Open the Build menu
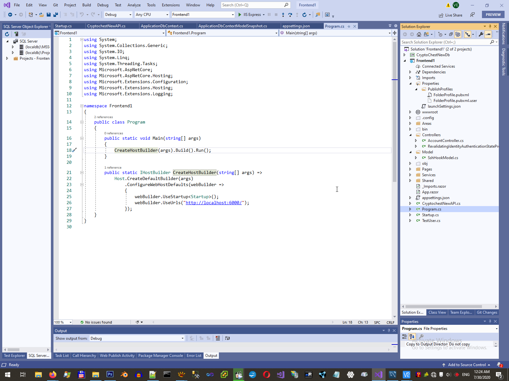Screen dimensions: 509x381 [x=87, y=5]
